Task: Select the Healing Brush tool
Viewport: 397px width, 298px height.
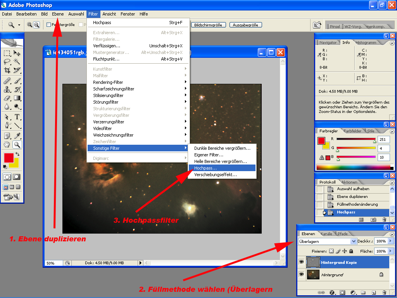Action: [7, 81]
